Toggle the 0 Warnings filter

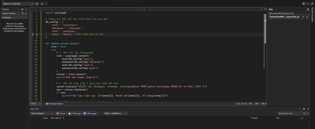75,113
